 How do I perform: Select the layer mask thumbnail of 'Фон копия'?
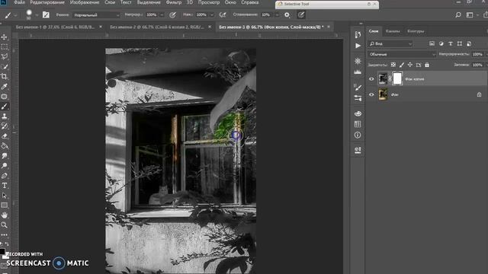(x=397, y=78)
